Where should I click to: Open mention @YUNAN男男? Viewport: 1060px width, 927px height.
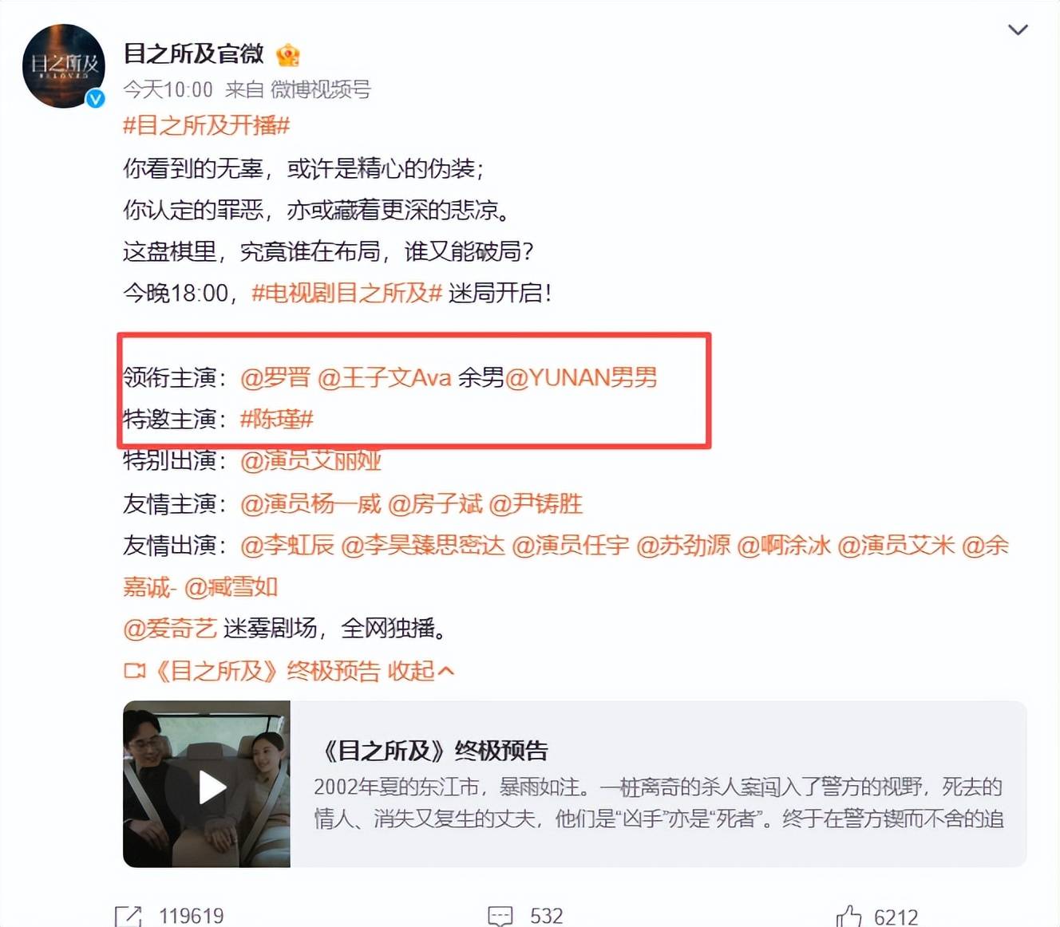[x=581, y=377]
